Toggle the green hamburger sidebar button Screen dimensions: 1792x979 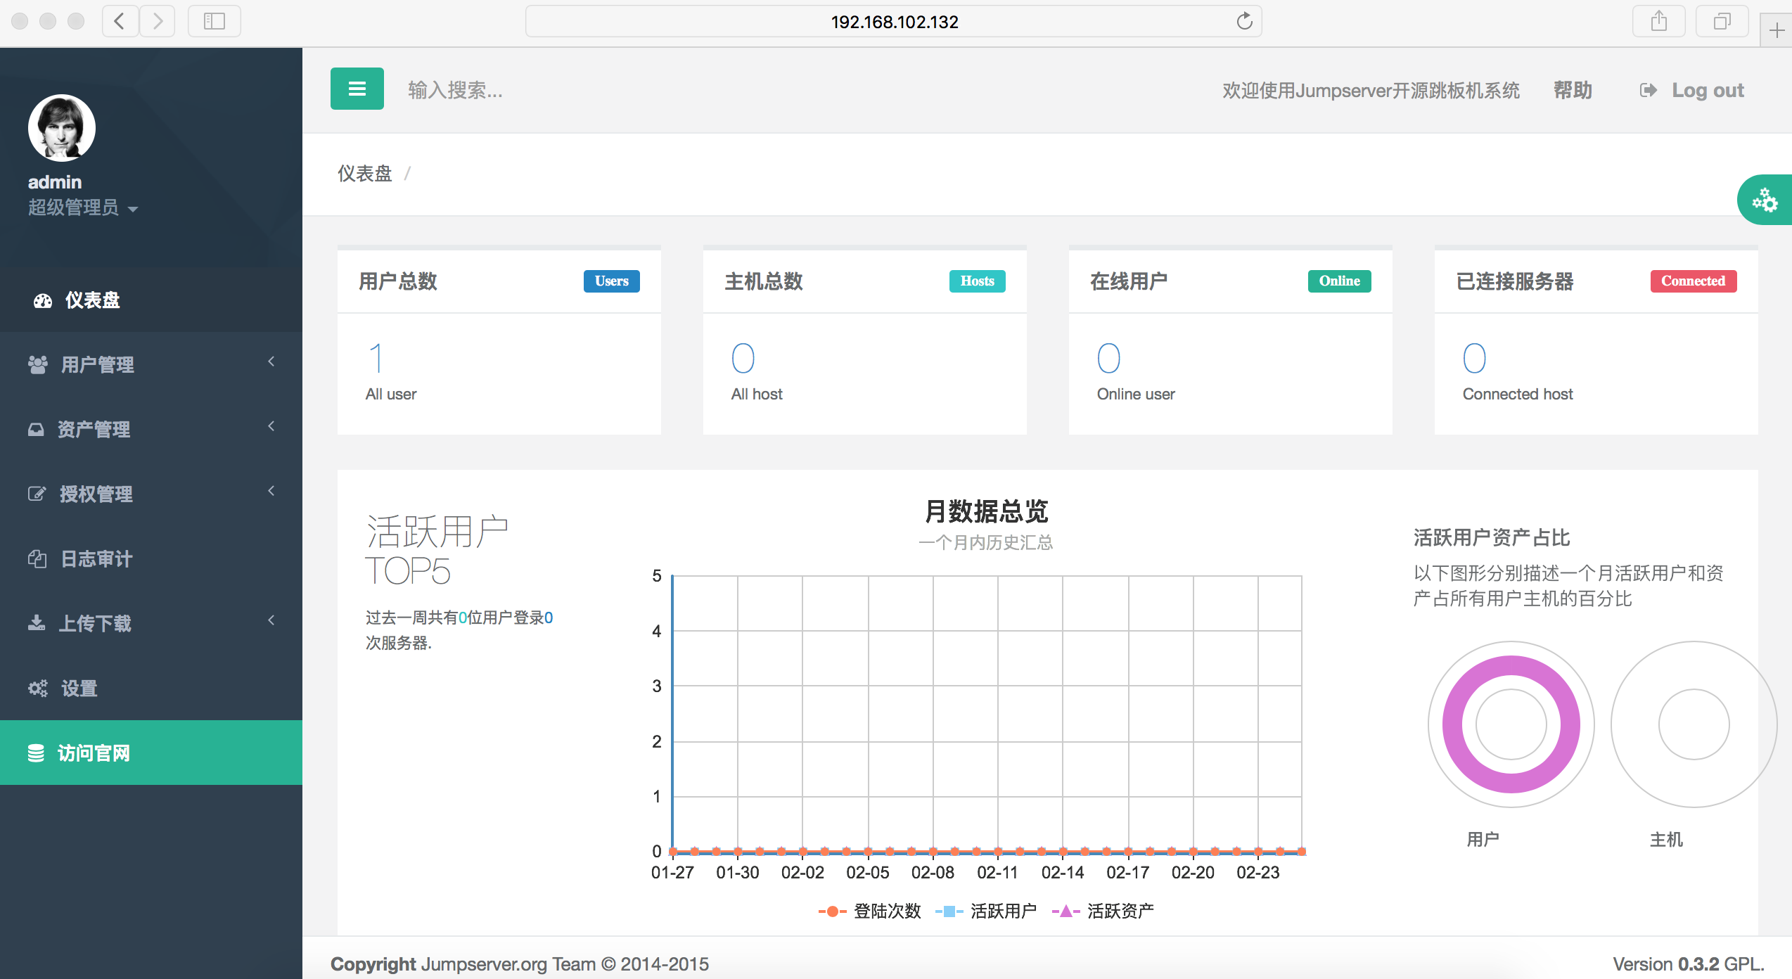[x=357, y=89]
